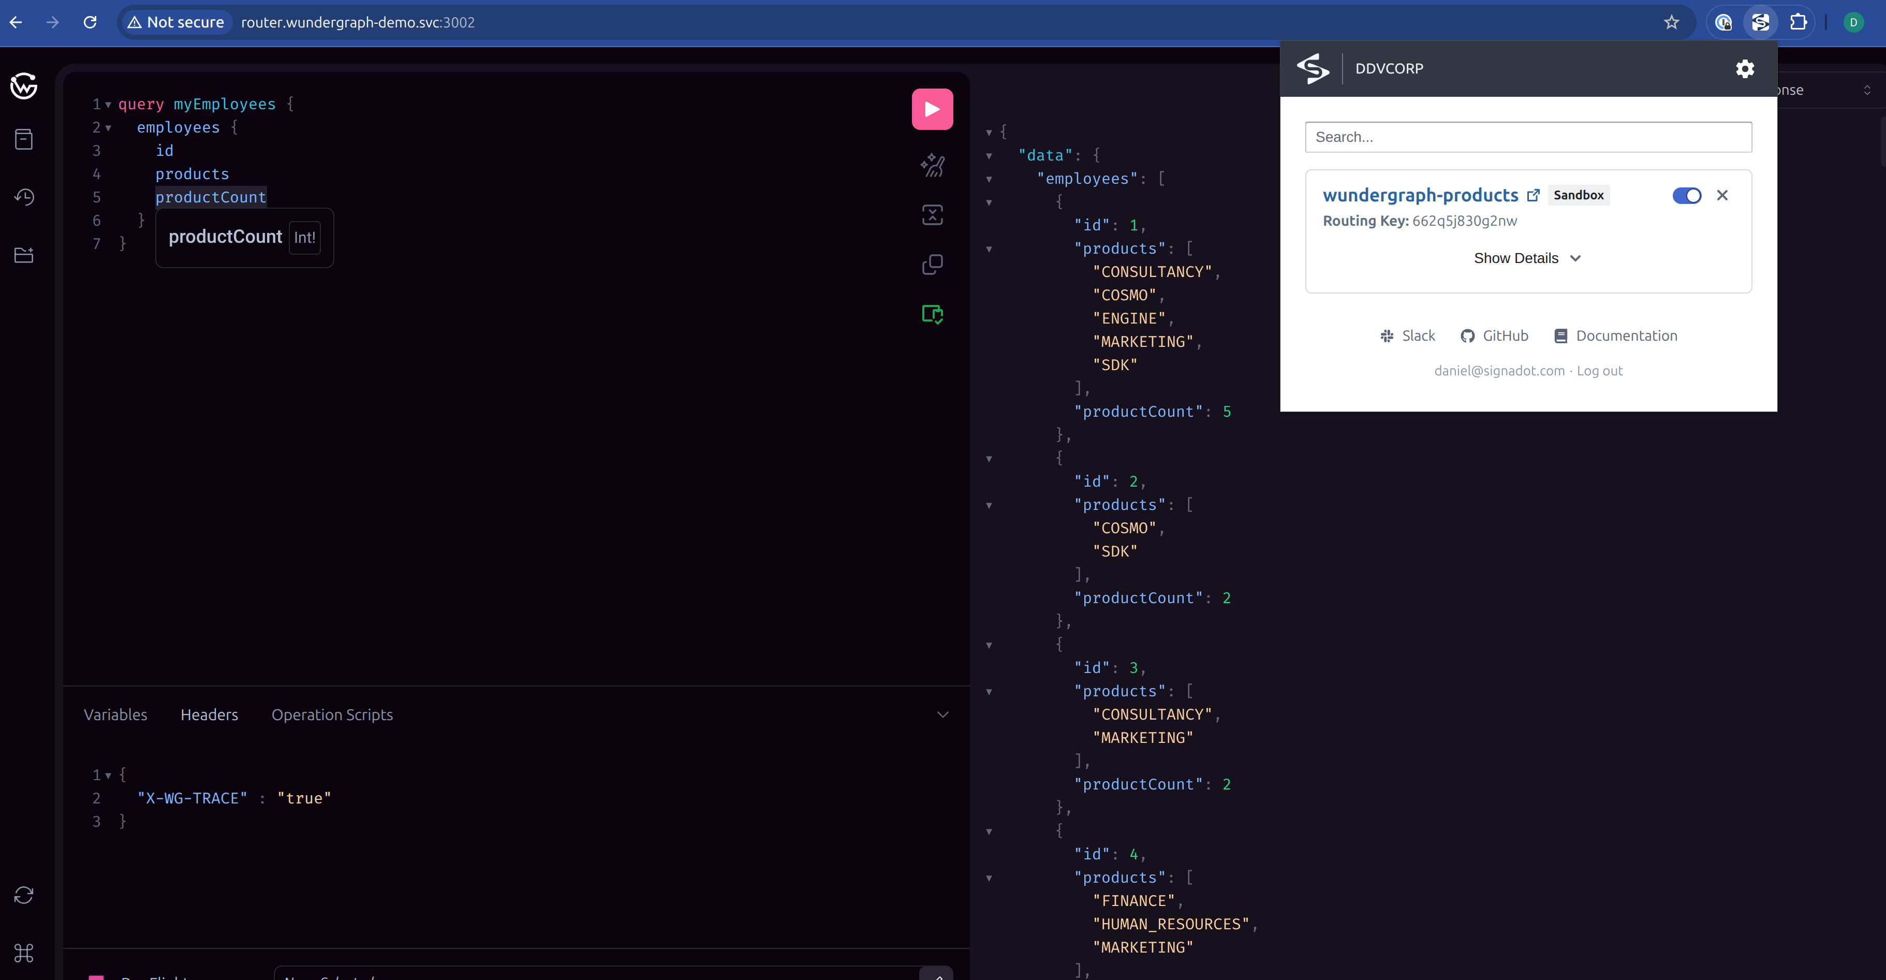Click the copy query icon
1886x980 pixels.
pos(932,265)
